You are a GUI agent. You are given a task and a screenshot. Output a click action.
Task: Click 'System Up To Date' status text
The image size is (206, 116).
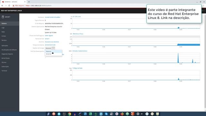51,33
